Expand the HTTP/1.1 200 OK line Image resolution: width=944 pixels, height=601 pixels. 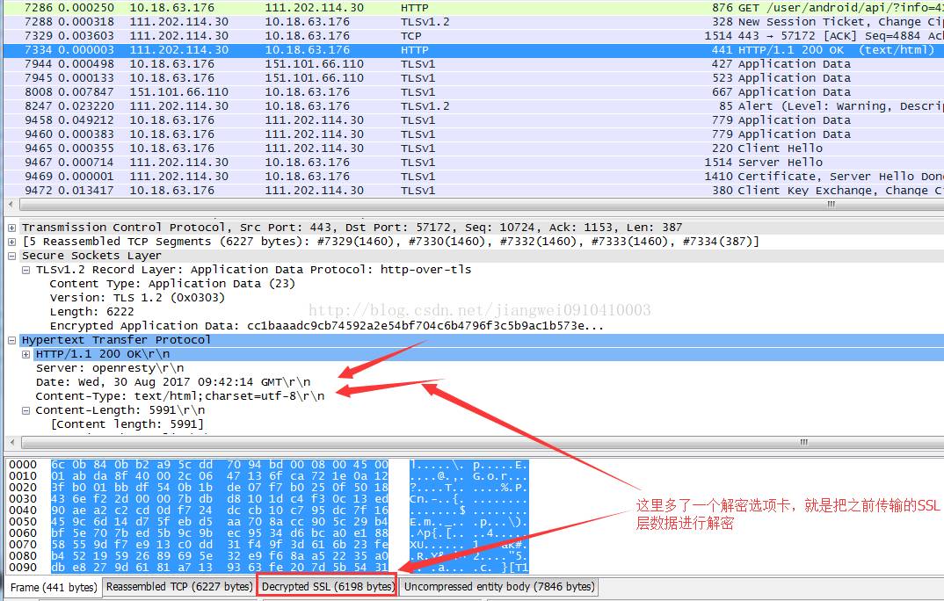[x=25, y=354]
